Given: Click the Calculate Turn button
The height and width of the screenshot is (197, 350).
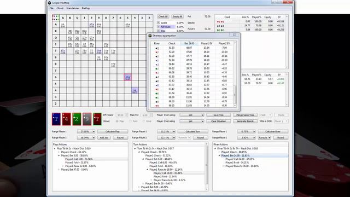Looking at the screenshot, I should click(193, 131).
